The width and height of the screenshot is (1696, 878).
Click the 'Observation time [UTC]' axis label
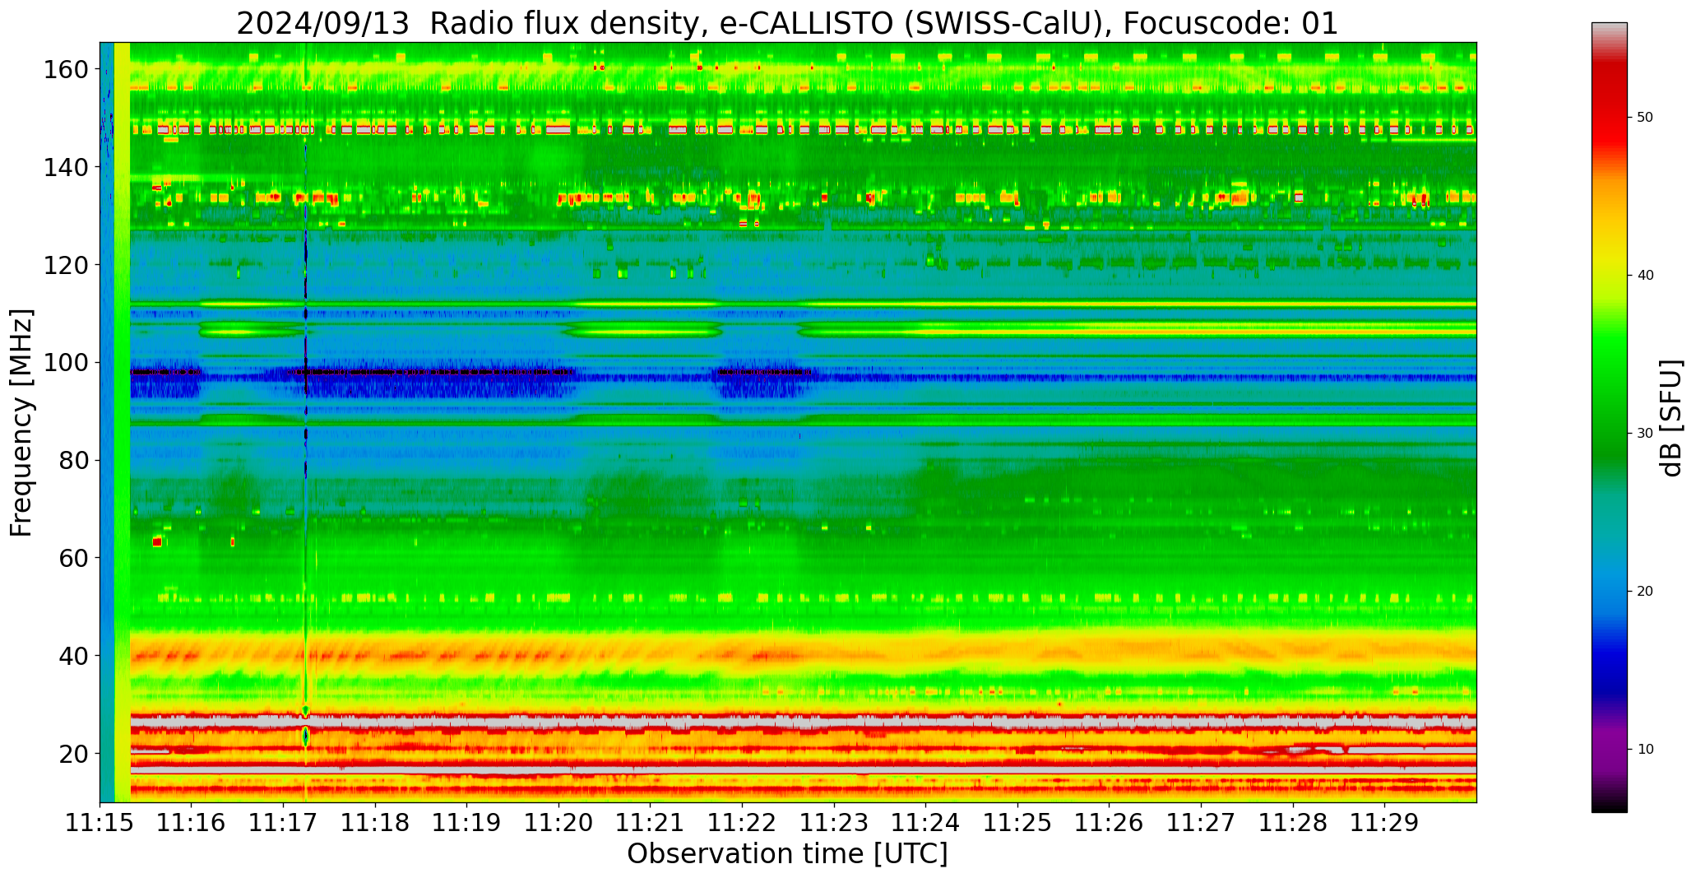(787, 853)
